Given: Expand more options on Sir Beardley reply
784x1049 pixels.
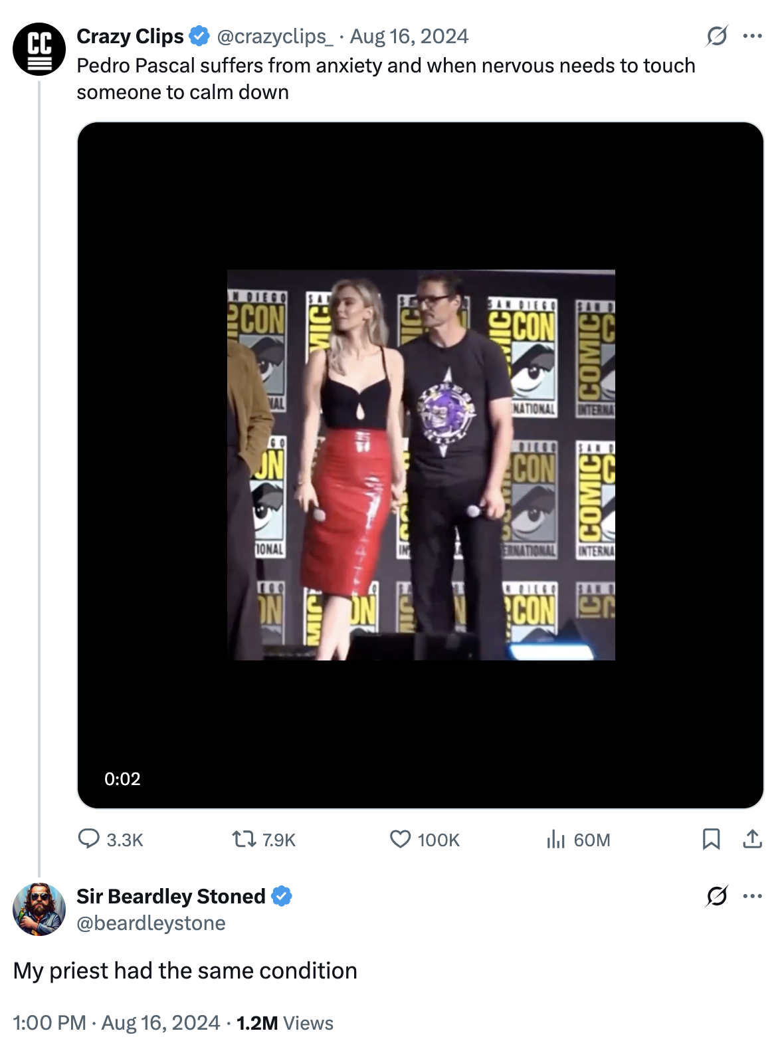Looking at the screenshot, I should (753, 896).
